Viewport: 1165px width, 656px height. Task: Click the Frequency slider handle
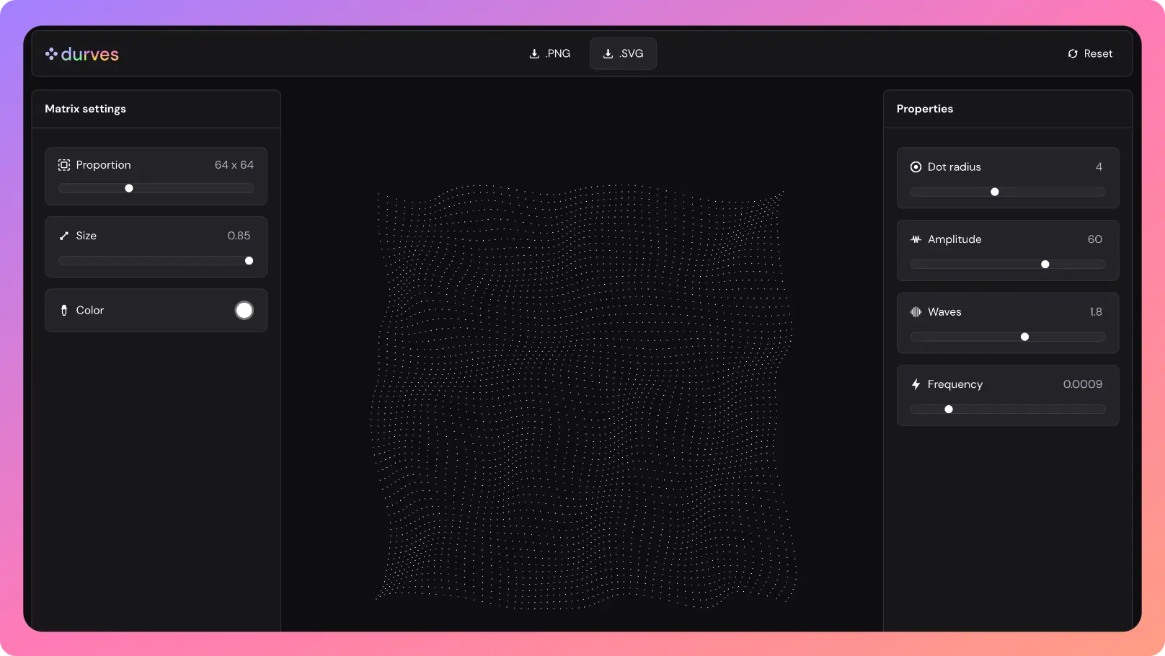949,409
